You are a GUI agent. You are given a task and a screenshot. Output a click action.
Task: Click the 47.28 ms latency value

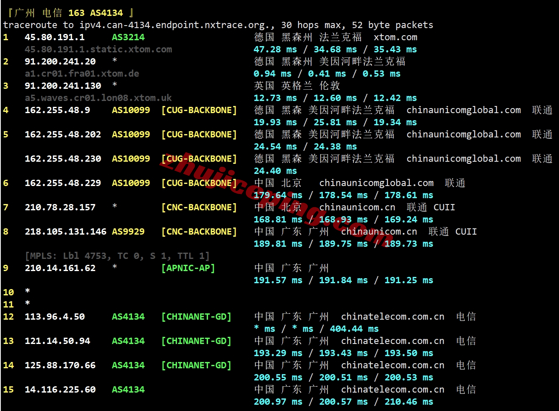point(275,49)
